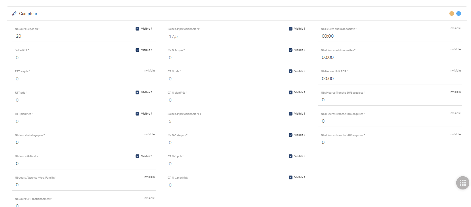Toggle Visible checkbox for Nb Jours fériés dus
Image resolution: width=471 pixels, height=207 pixels.
[x=137, y=156]
